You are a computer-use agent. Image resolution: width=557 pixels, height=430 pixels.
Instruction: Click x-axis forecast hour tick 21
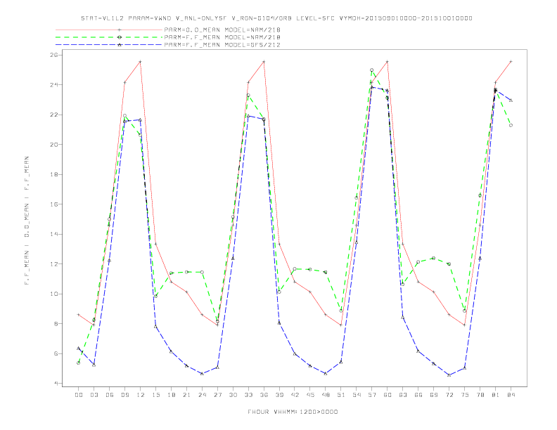pyautogui.click(x=186, y=395)
